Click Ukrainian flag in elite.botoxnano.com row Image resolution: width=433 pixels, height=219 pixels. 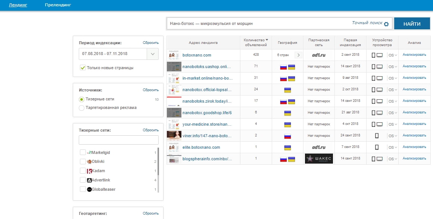click(x=287, y=148)
